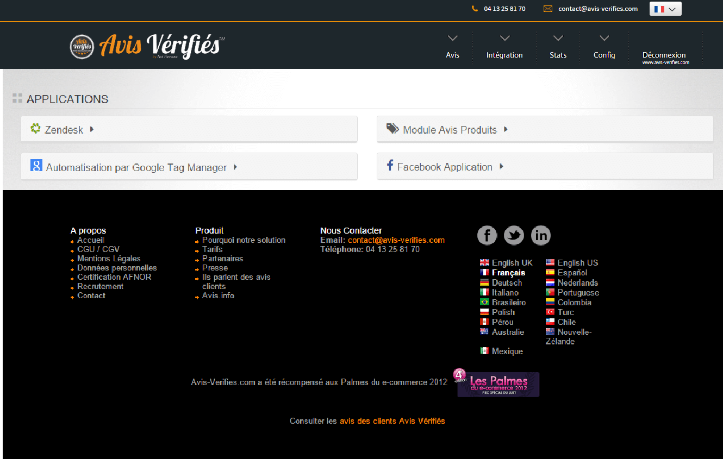This screenshot has height=459, width=723.
Task: Click the Australian flag icon
Action: pyautogui.click(x=484, y=331)
